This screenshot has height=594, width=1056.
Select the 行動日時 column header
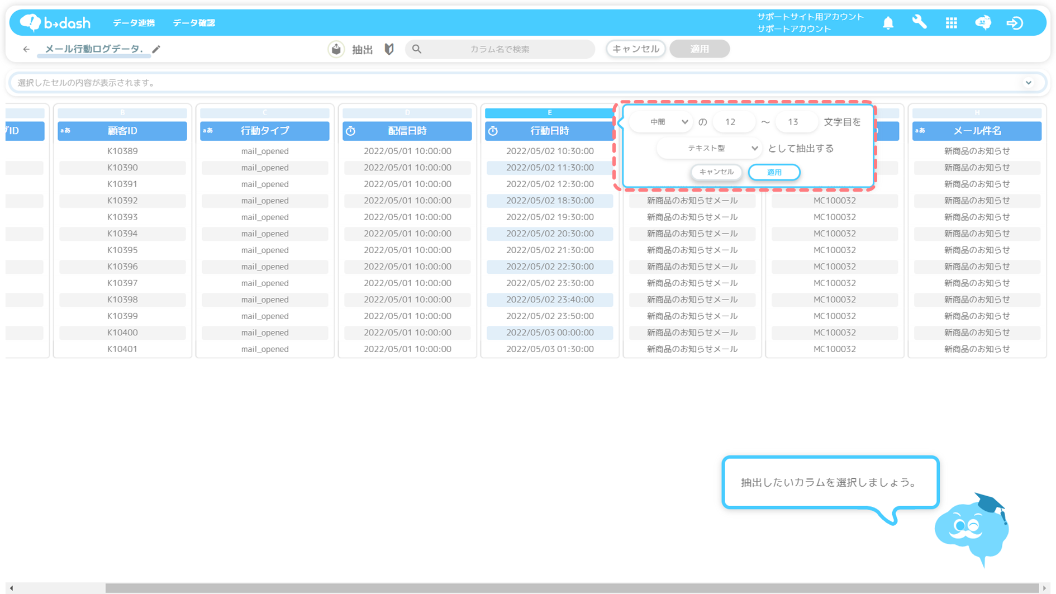[550, 131]
